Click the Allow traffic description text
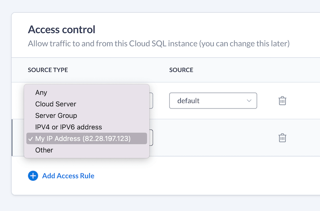Image resolution: width=320 pixels, height=211 pixels. click(159, 43)
